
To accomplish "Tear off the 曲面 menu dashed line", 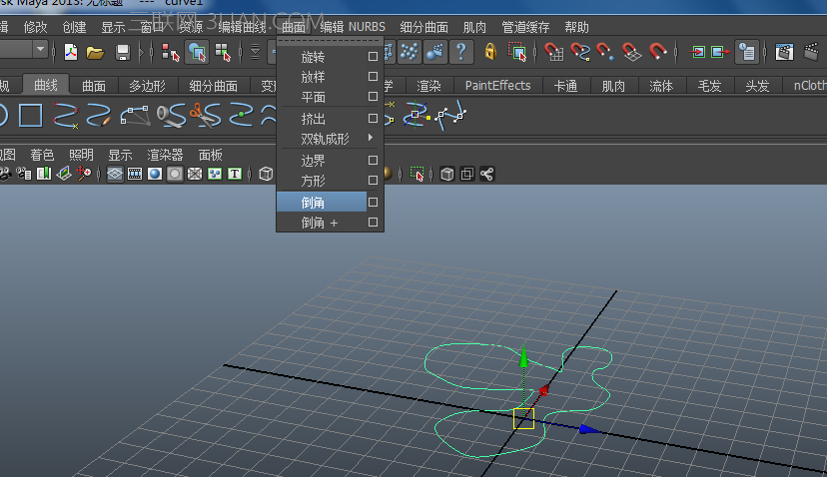I will [x=330, y=40].
